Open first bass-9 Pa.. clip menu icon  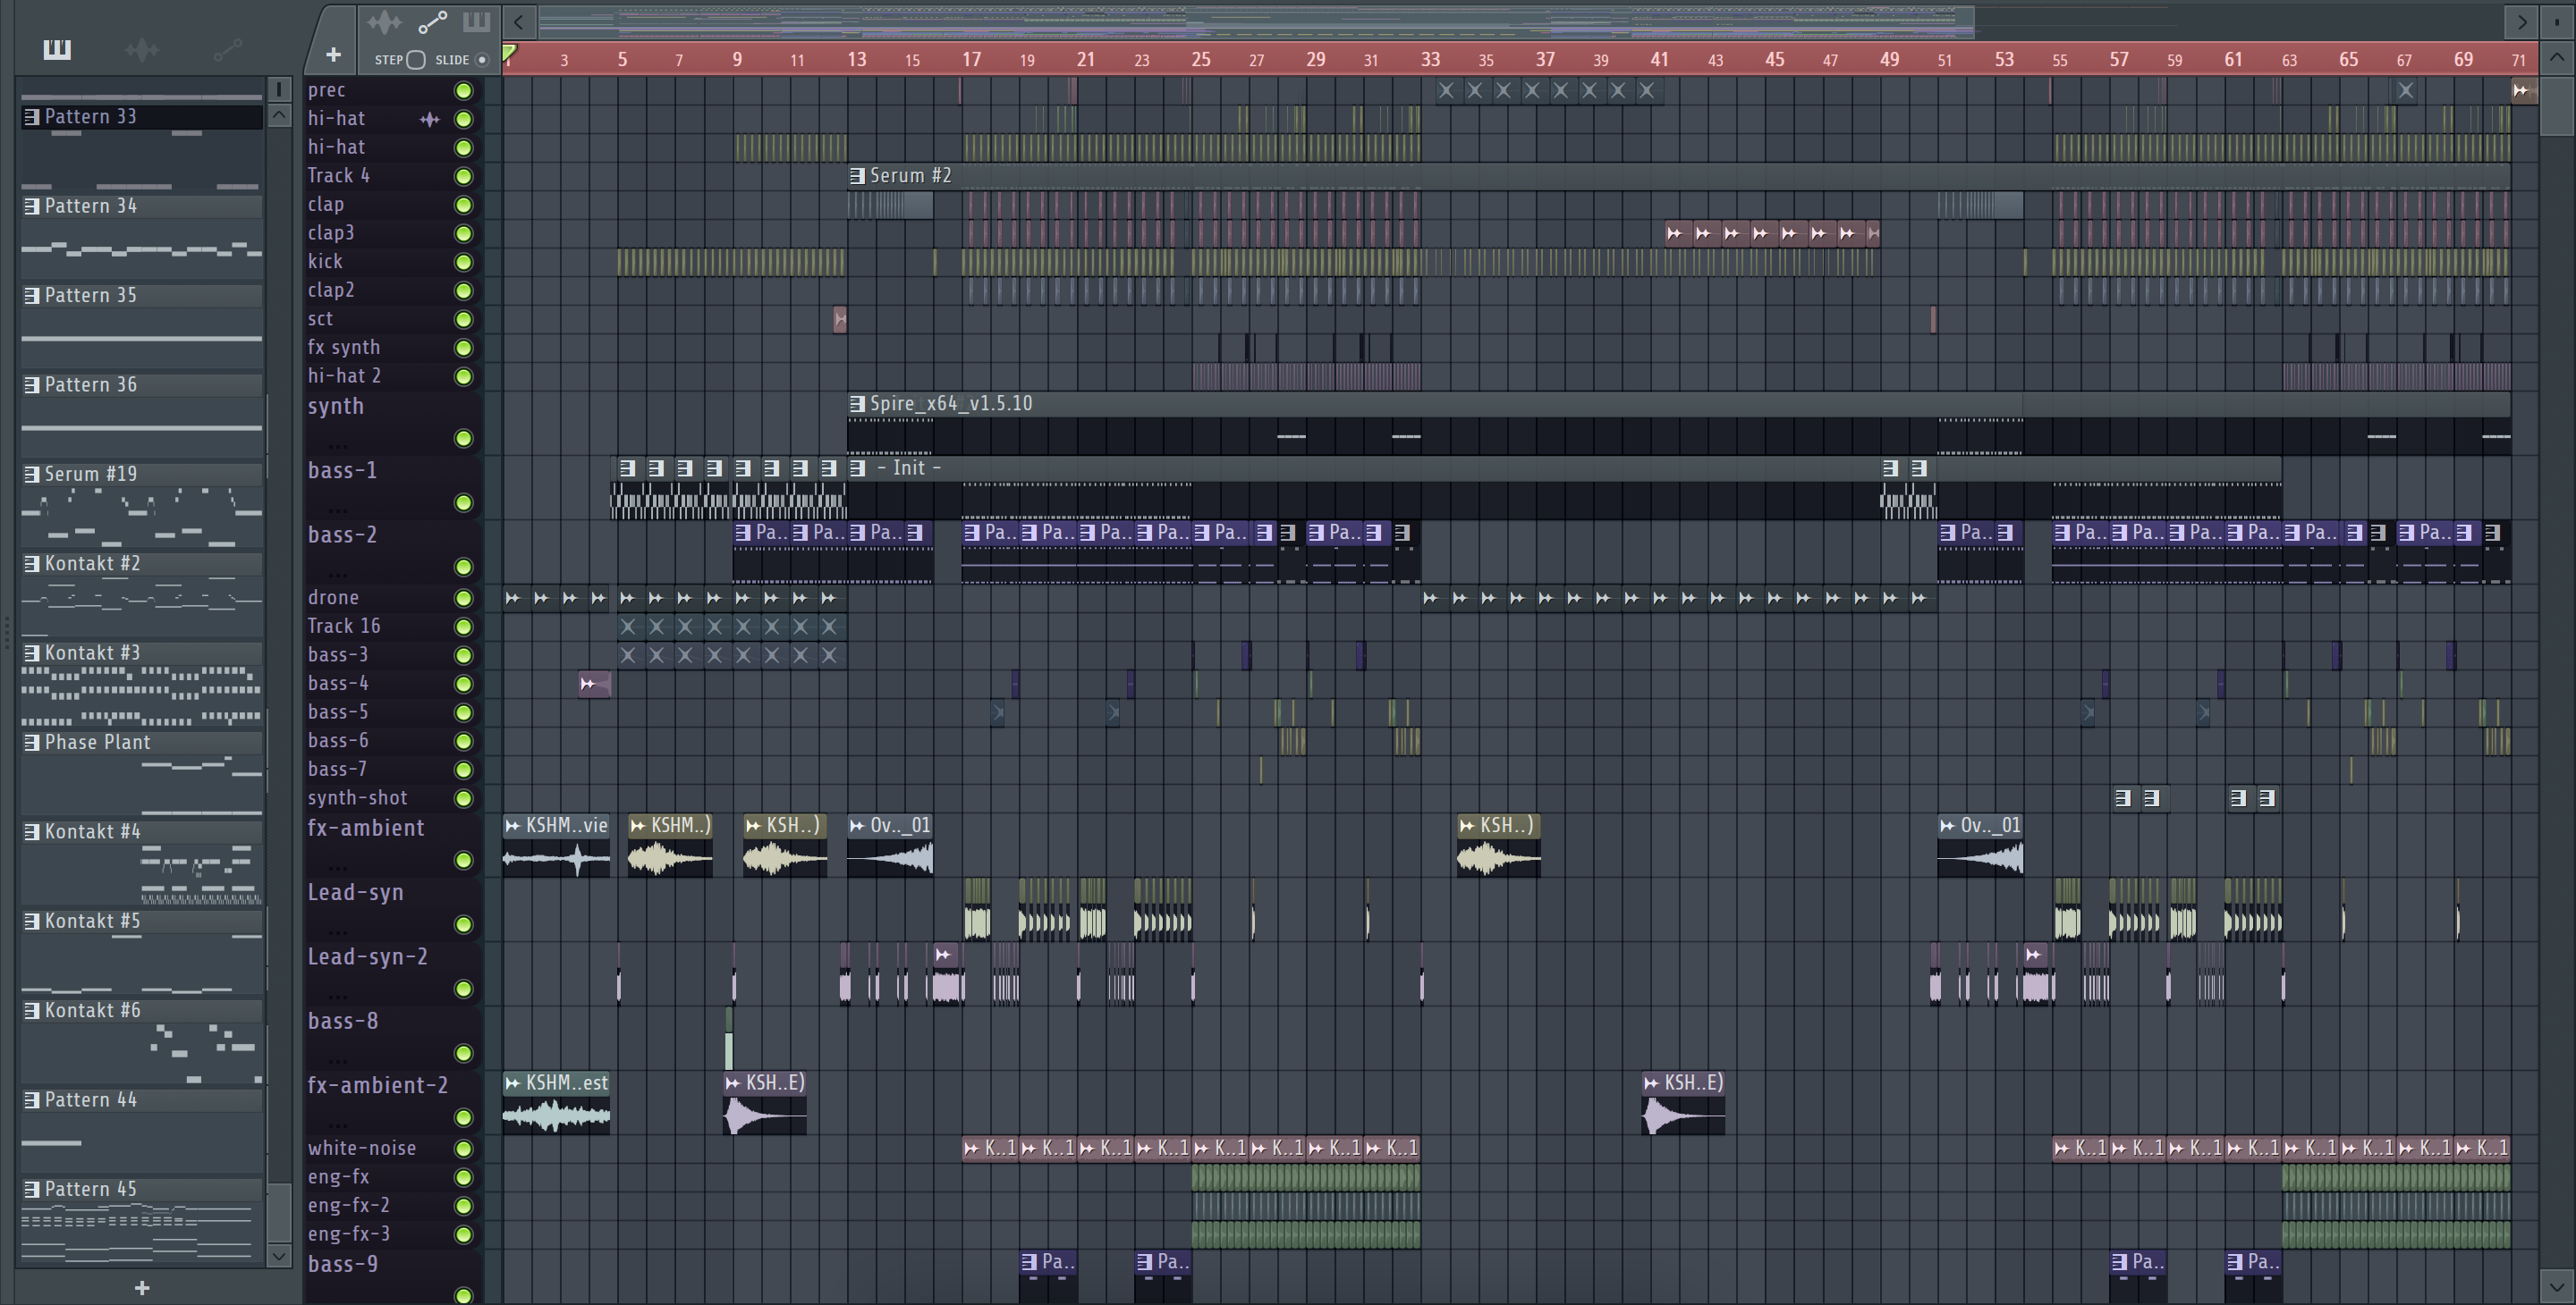coord(1029,1262)
